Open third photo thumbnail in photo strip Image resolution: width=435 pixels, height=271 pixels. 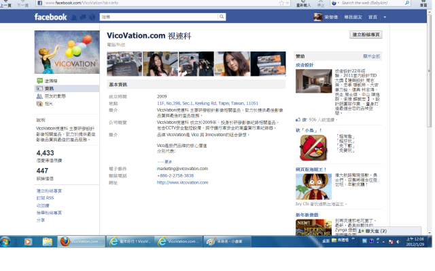pyautogui.click(x=196, y=64)
